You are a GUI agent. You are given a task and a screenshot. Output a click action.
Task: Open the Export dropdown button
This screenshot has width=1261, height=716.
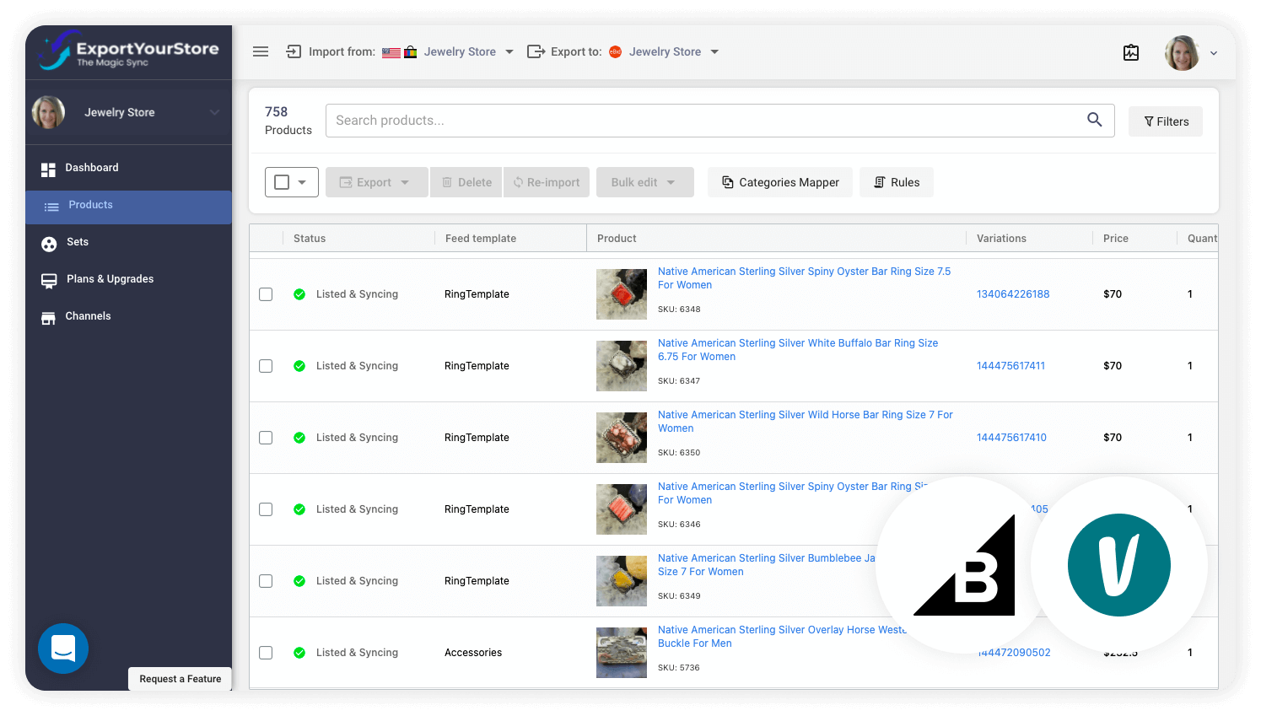[x=376, y=182]
